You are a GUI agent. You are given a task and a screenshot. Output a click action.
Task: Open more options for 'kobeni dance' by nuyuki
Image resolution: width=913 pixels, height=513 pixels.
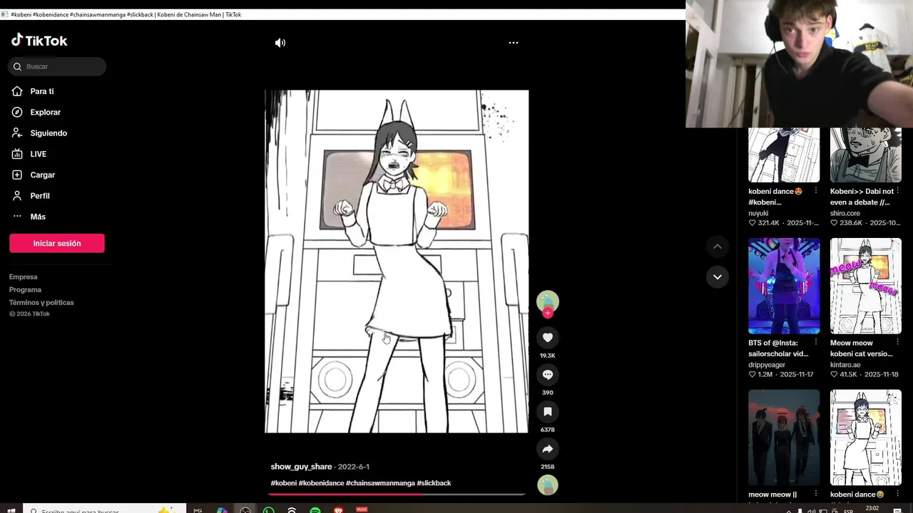tap(816, 191)
